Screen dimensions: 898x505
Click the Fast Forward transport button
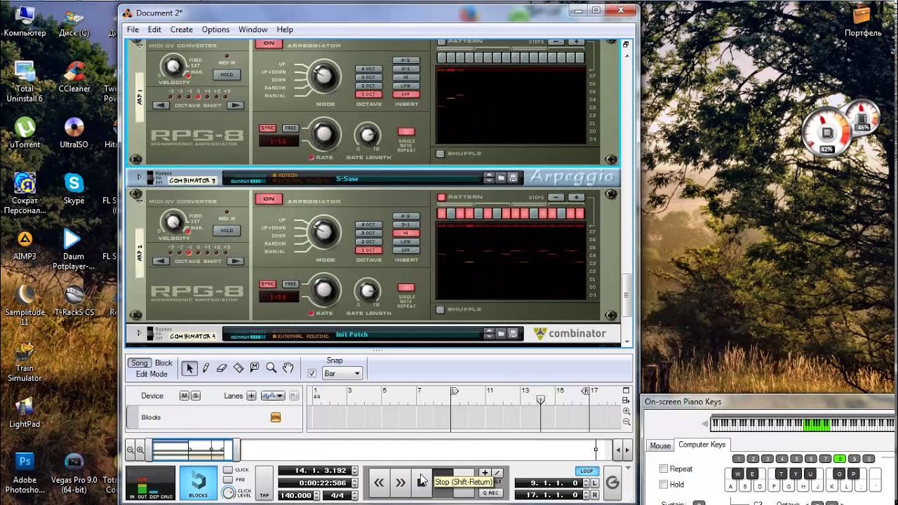(400, 482)
